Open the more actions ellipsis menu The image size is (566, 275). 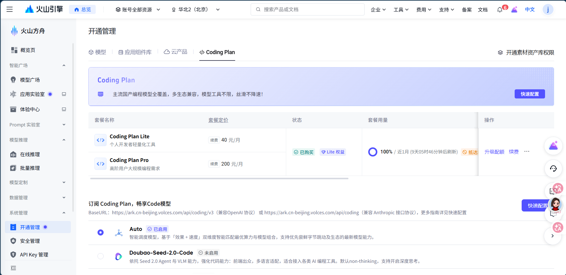527,151
